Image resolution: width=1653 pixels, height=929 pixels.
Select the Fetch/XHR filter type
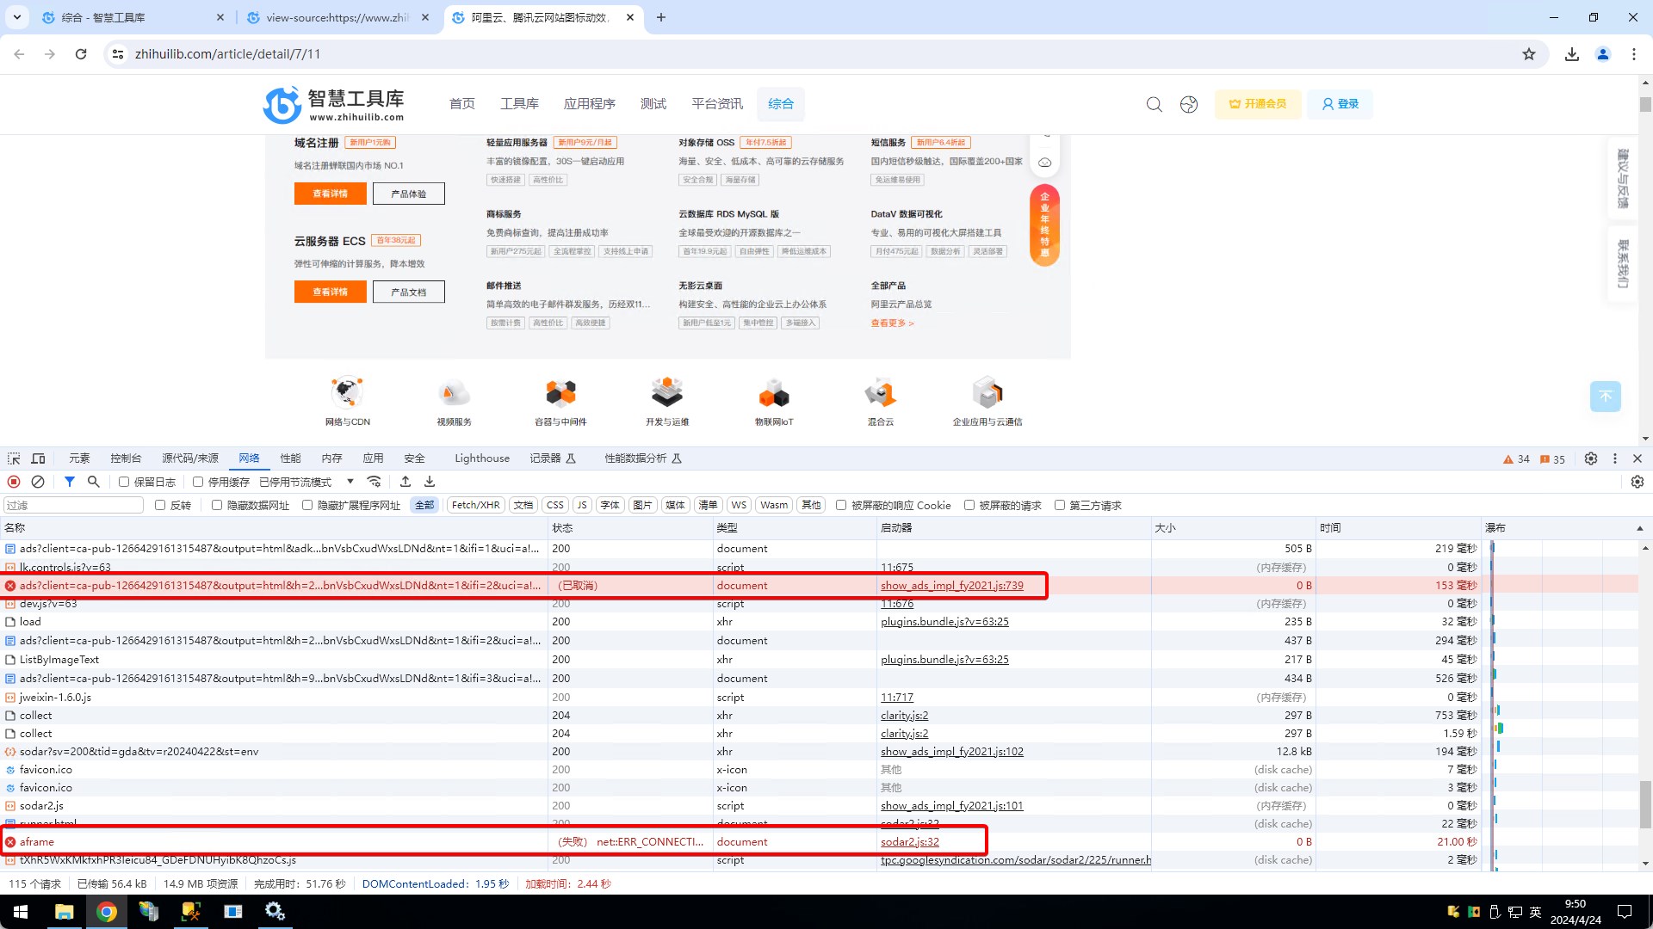[x=475, y=505]
